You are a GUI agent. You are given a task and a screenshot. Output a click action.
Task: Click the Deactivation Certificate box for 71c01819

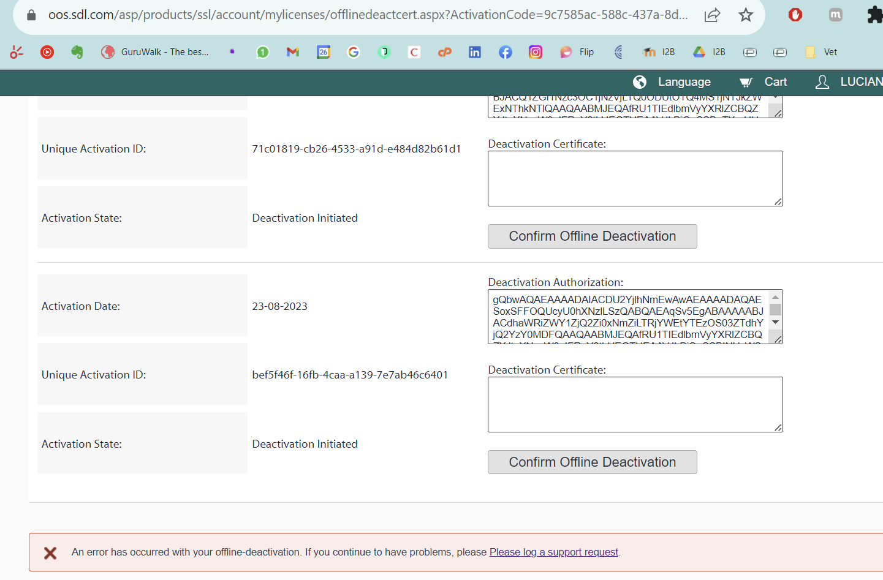pyautogui.click(x=635, y=179)
